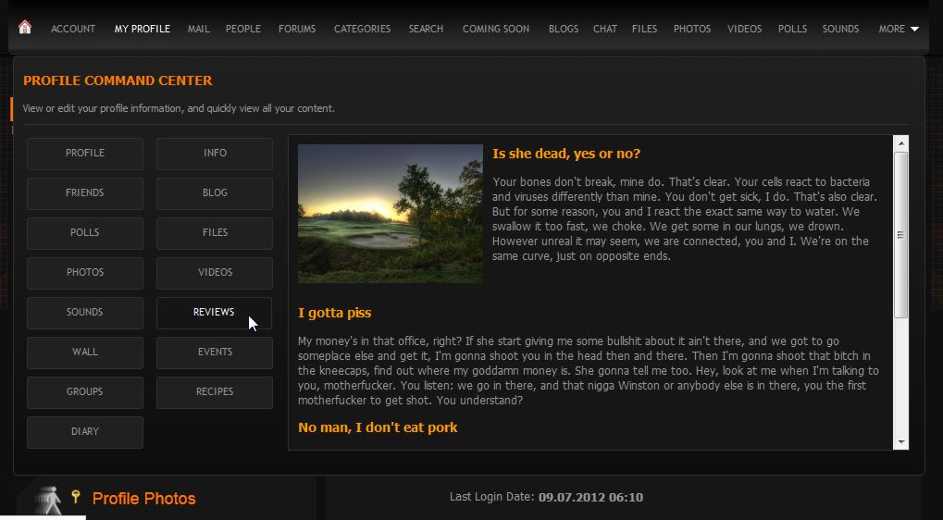Click the scrollbar up arrow in content panel
Screen dimensions: 943x520
point(901,143)
